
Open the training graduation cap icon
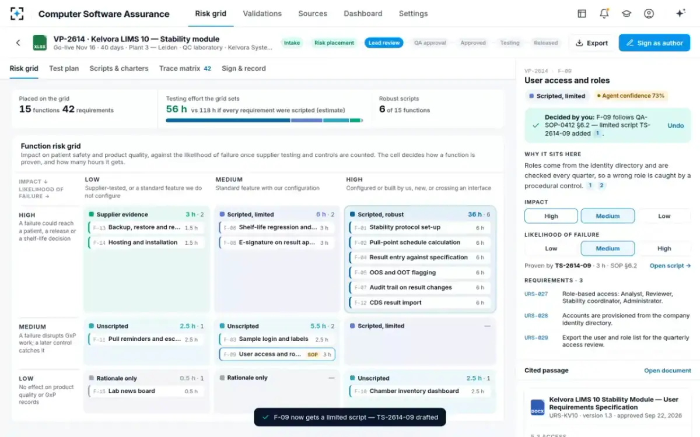(x=626, y=13)
